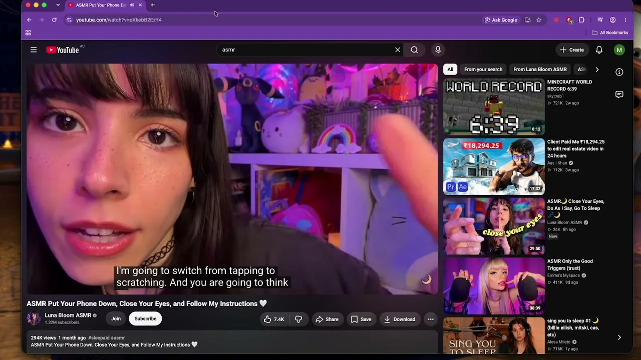Viewport: 641px width, 360px height.
Task: Clear the search box text
Action: coord(398,50)
